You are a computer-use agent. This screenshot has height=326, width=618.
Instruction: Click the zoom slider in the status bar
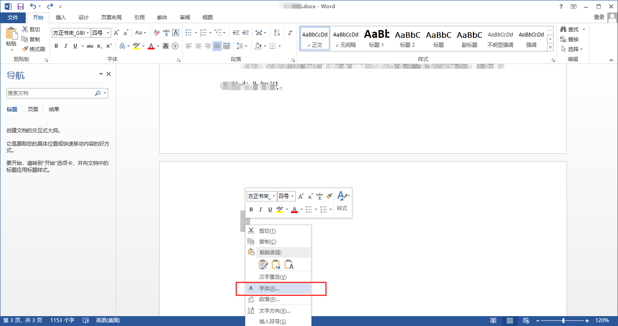563,321
